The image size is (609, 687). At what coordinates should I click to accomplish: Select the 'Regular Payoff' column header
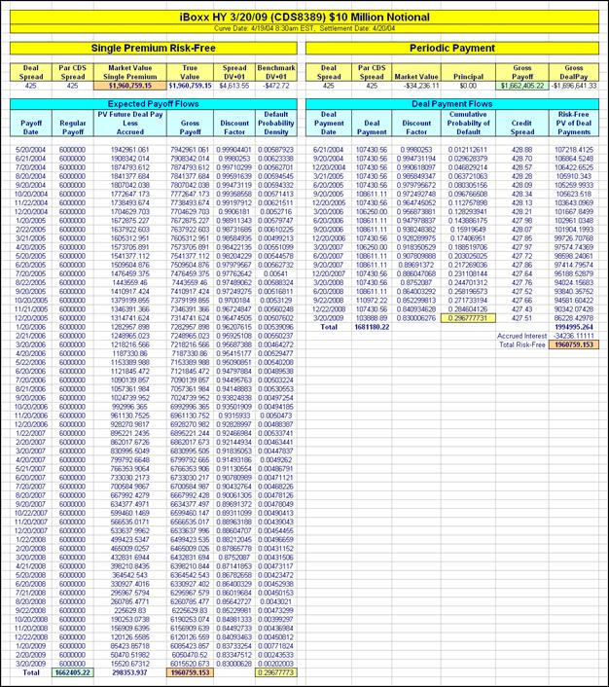coord(73,124)
